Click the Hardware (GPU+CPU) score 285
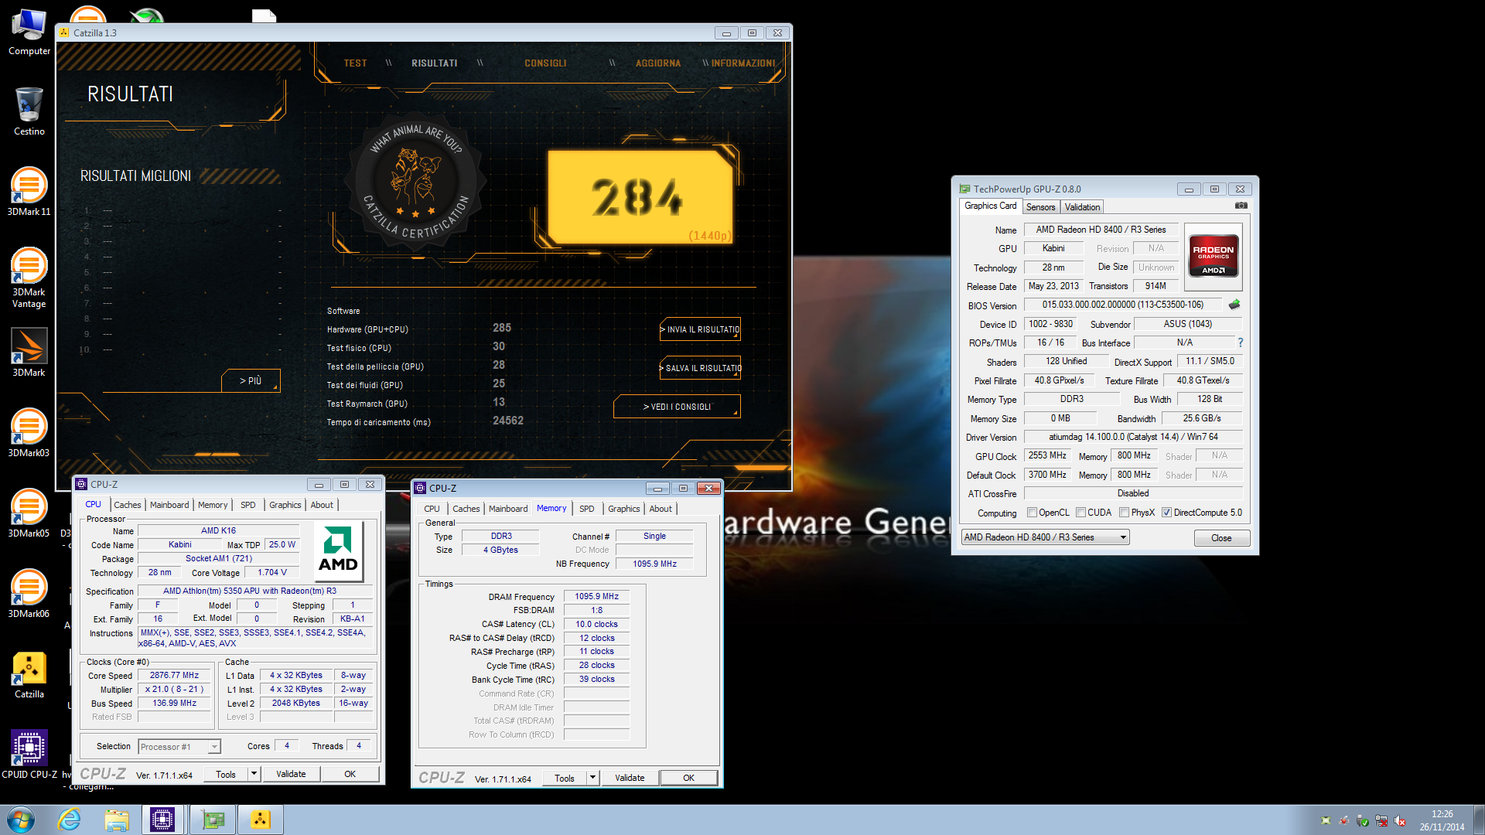Viewport: 1485px width, 835px height. coord(501,328)
